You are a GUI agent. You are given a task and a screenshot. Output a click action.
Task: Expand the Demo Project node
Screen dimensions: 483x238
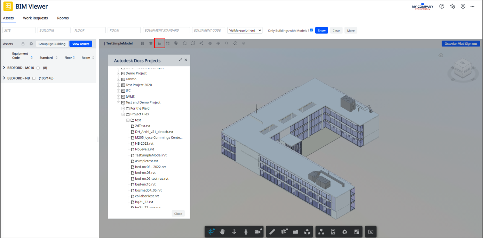click(119, 74)
